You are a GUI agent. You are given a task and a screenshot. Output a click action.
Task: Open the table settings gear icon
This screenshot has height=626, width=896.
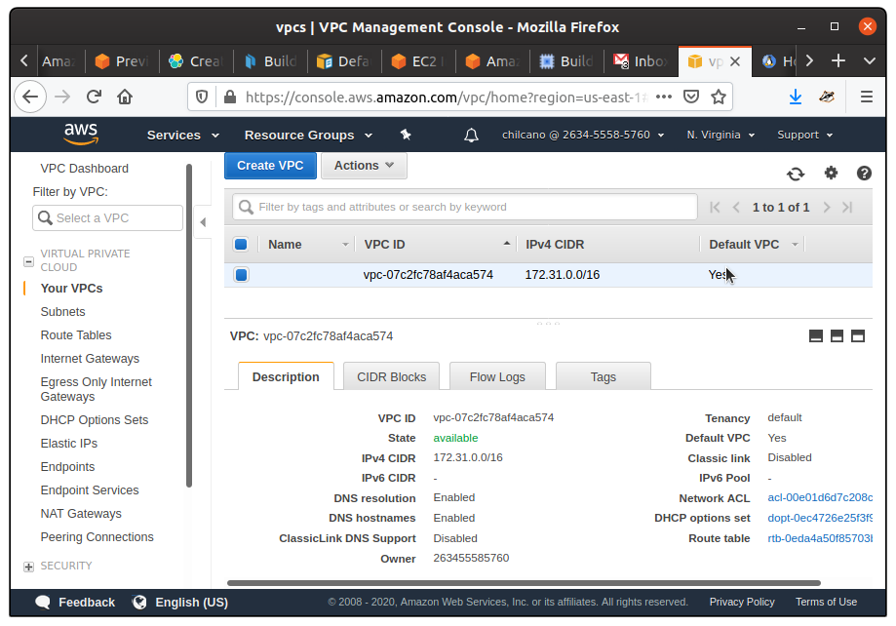831,173
